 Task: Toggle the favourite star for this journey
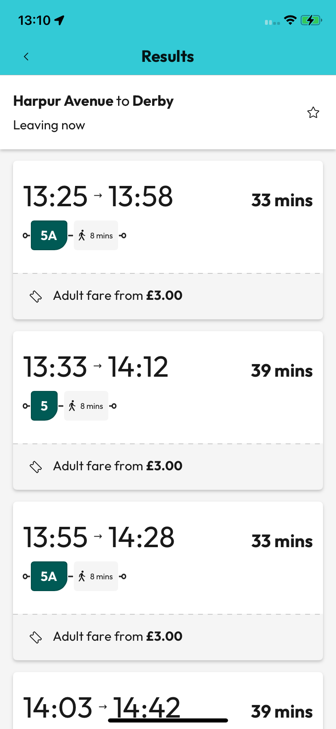(x=313, y=113)
